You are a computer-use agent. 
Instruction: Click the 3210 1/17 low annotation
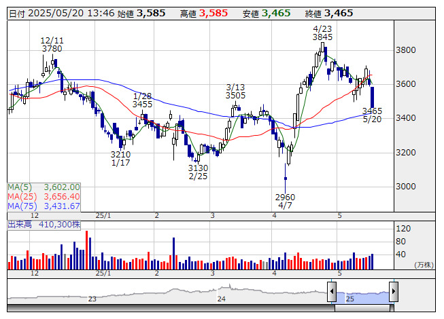pos(120,159)
